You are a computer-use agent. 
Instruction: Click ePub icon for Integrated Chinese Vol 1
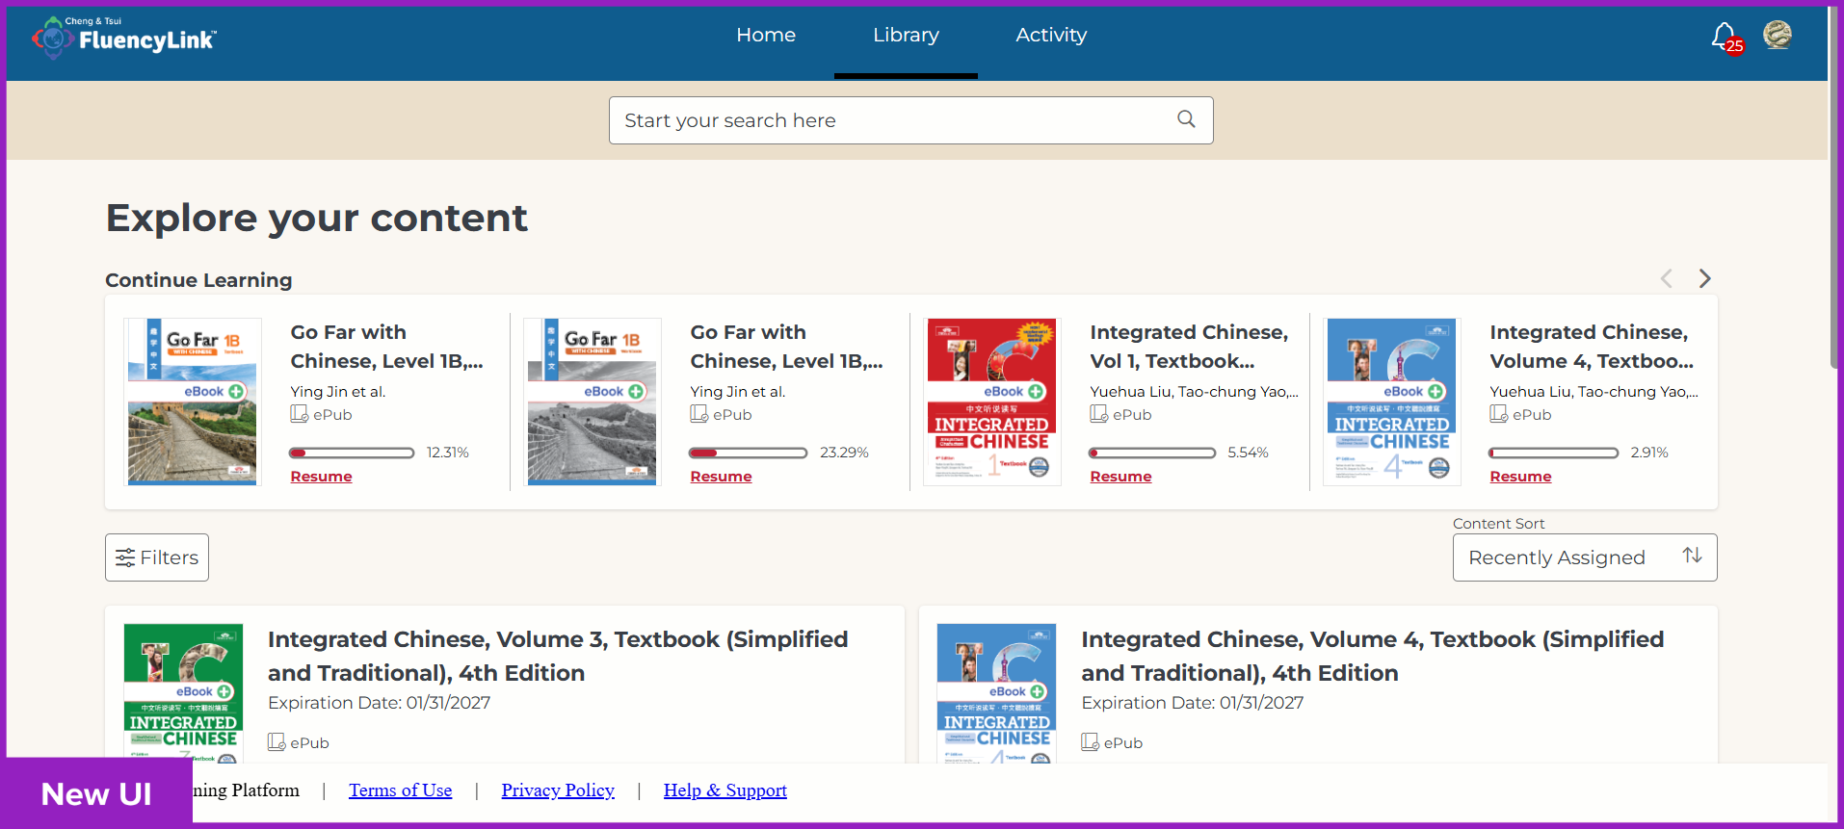point(1098,414)
